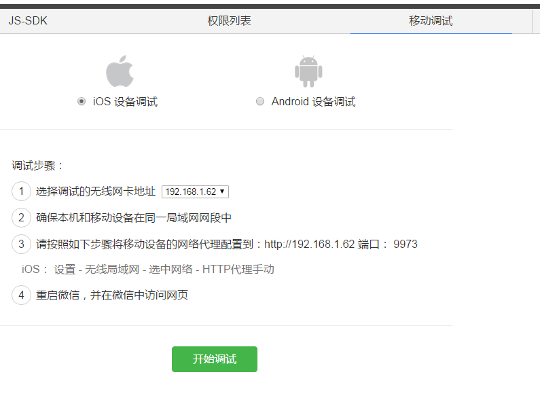Viewport: 540px width, 400px height.
Task: Switch to the JS-SDK tab
Action: click(28, 20)
